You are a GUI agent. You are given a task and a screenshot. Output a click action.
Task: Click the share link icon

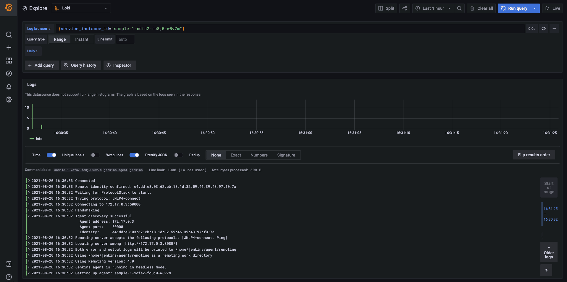tap(404, 8)
